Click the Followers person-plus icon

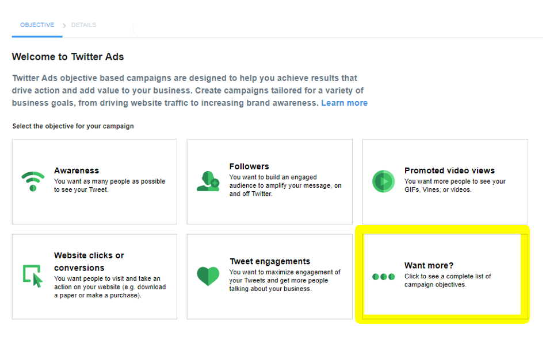pyautogui.click(x=208, y=181)
